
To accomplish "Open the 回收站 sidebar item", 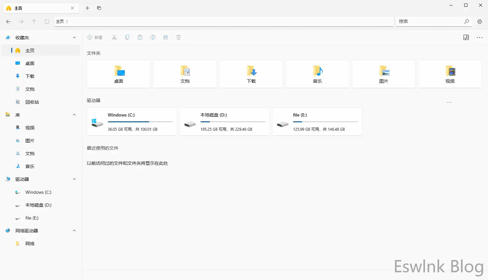I will click(x=32, y=102).
